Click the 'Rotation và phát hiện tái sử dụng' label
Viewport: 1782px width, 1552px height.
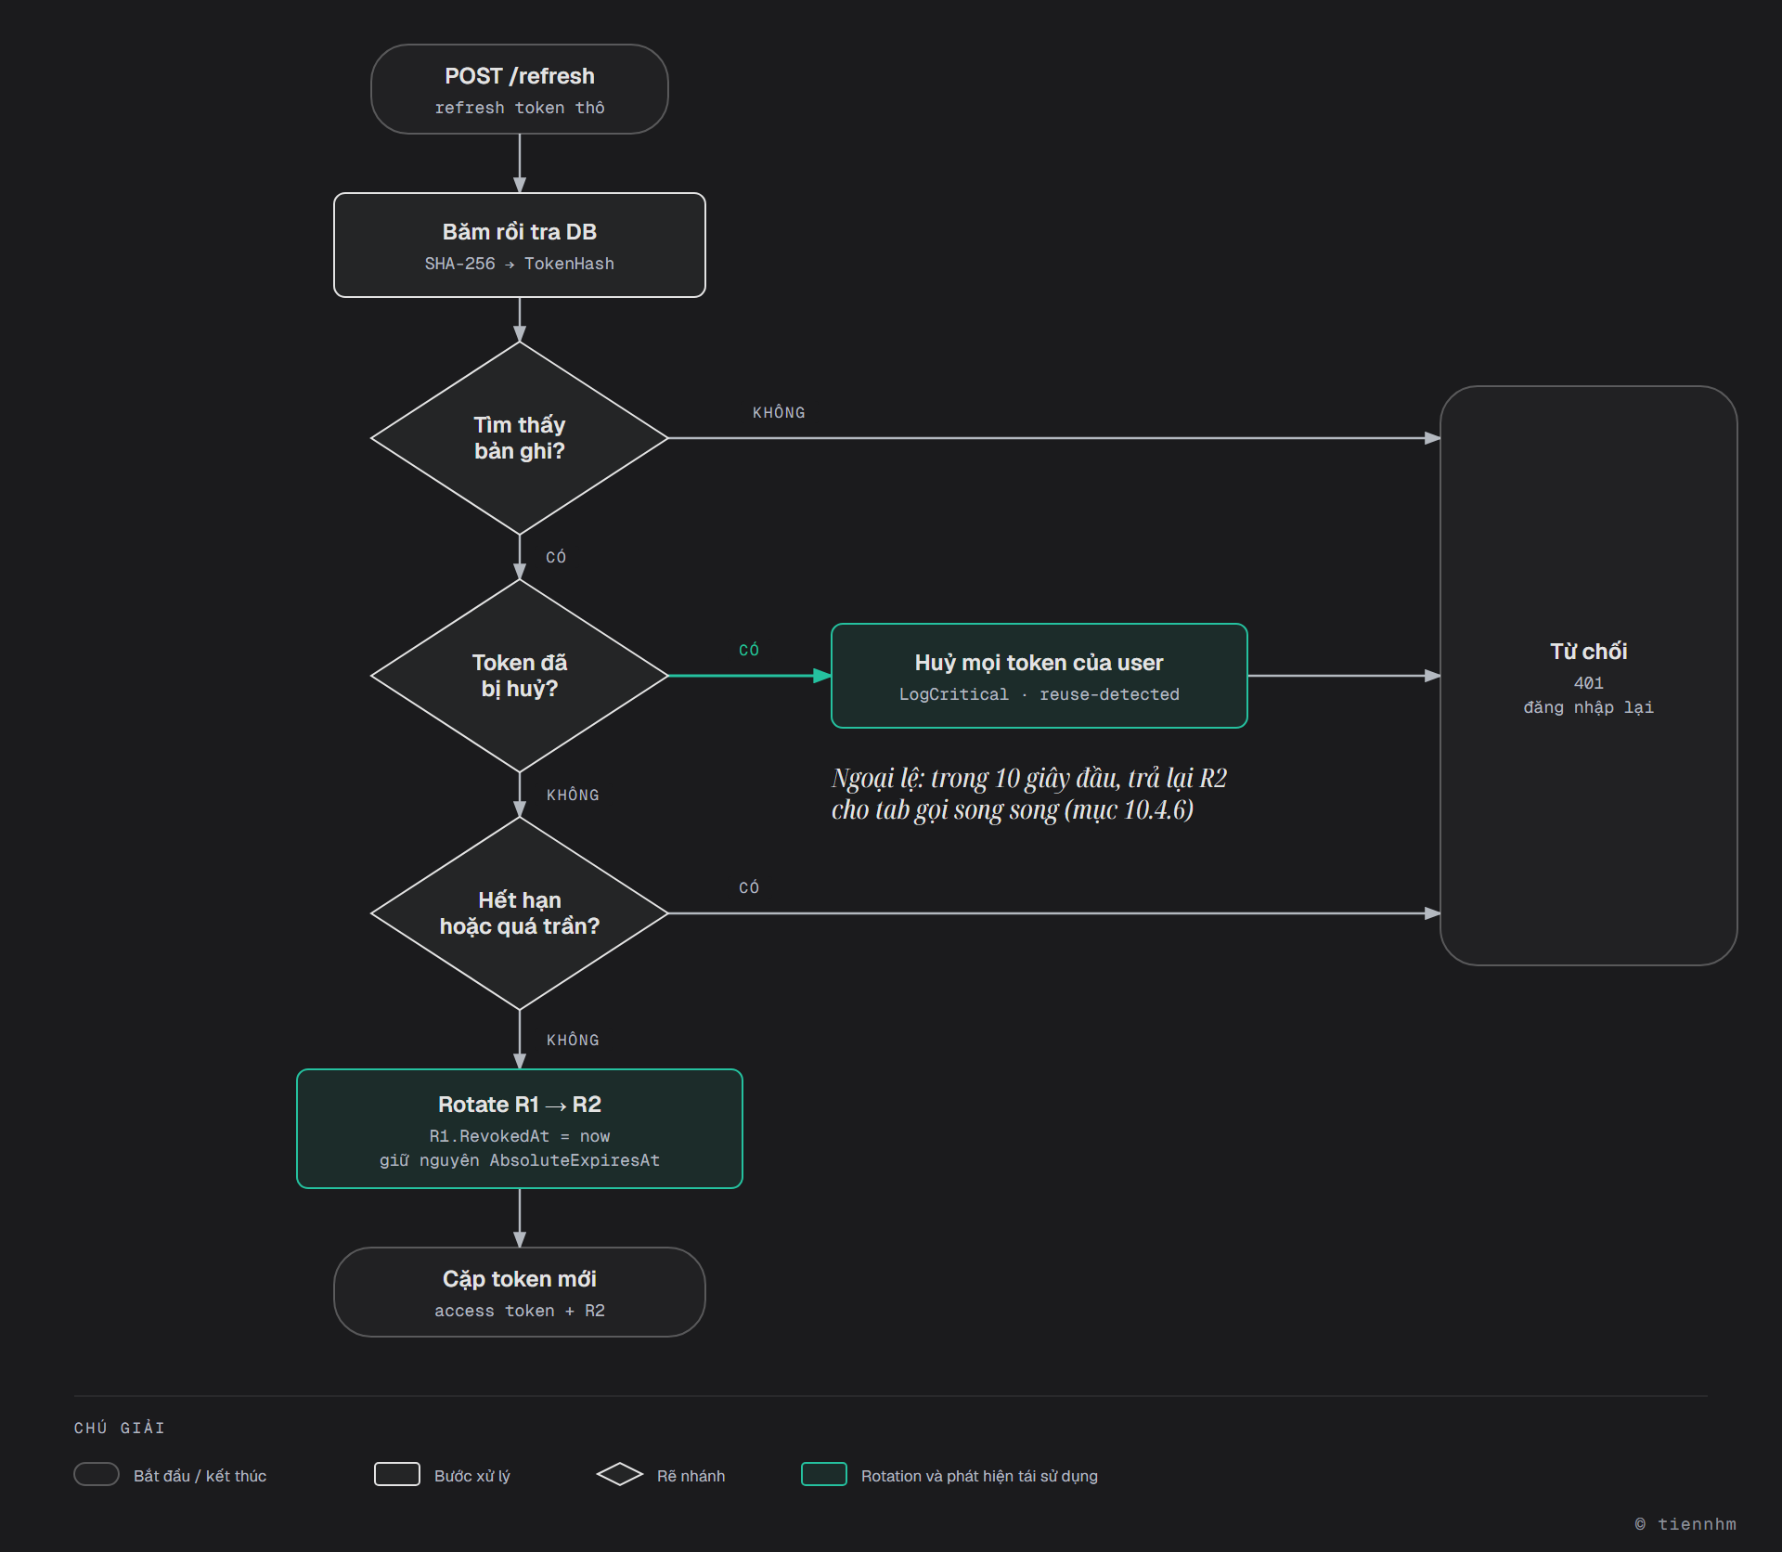coord(979,1476)
